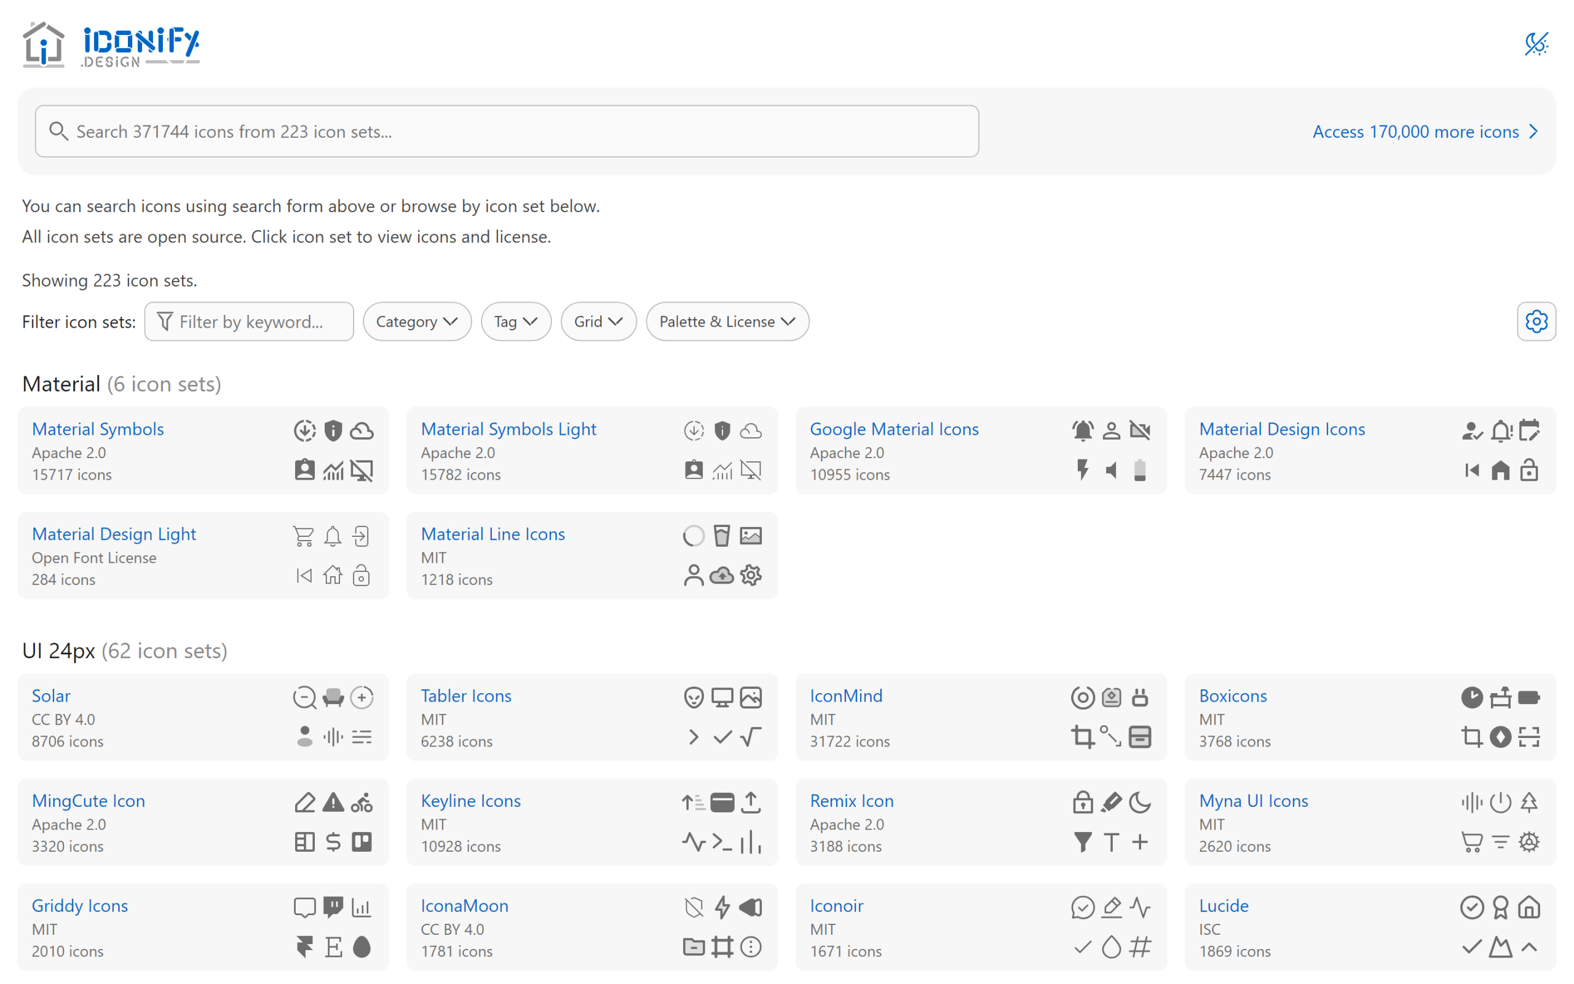
Task: Open the Griddy Icons set
Action: tap(80, 905)
